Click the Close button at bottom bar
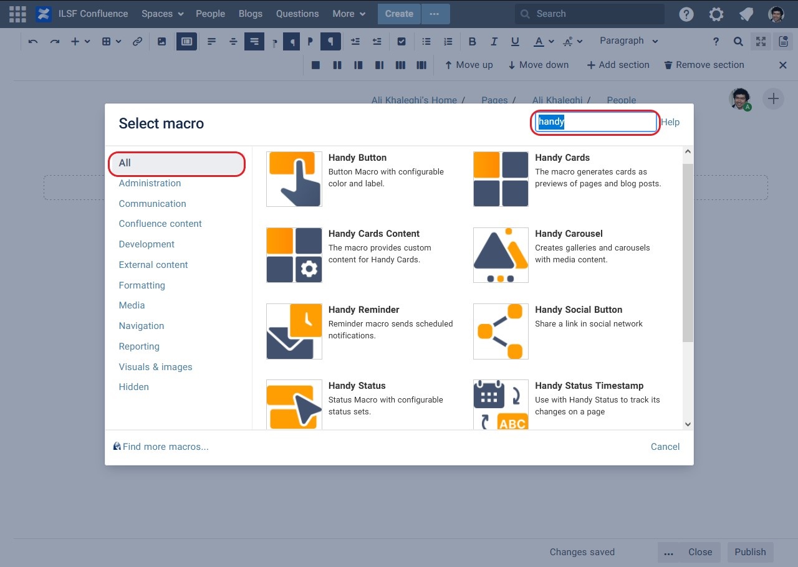The height and width of the screenshot is (567, 798). click(700, 552)
